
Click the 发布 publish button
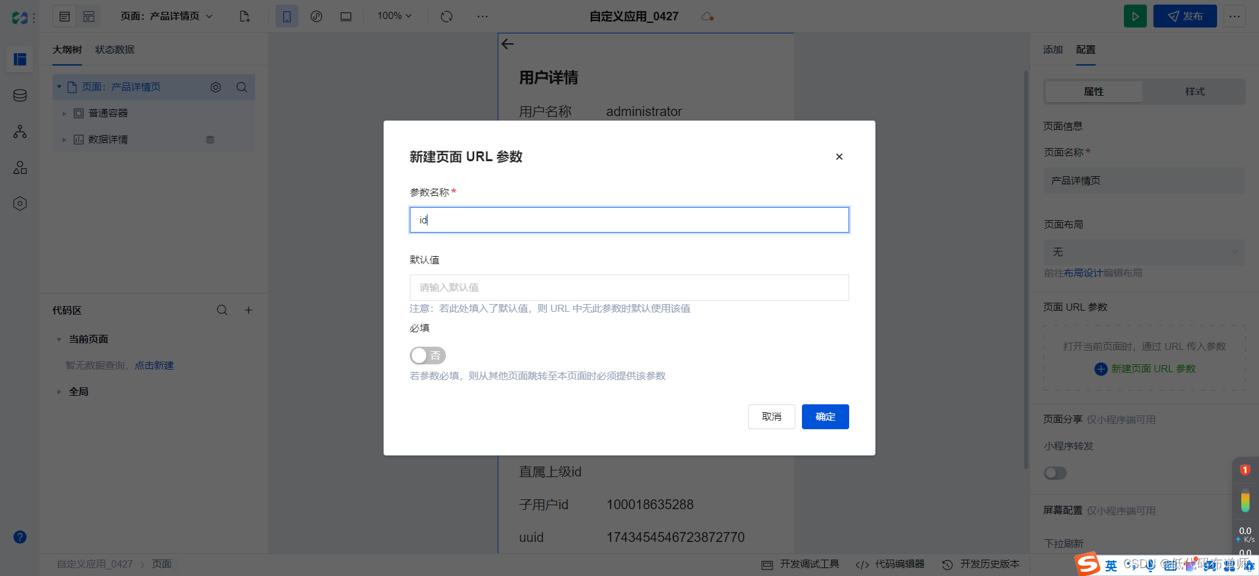click(x=1185, y=16)
